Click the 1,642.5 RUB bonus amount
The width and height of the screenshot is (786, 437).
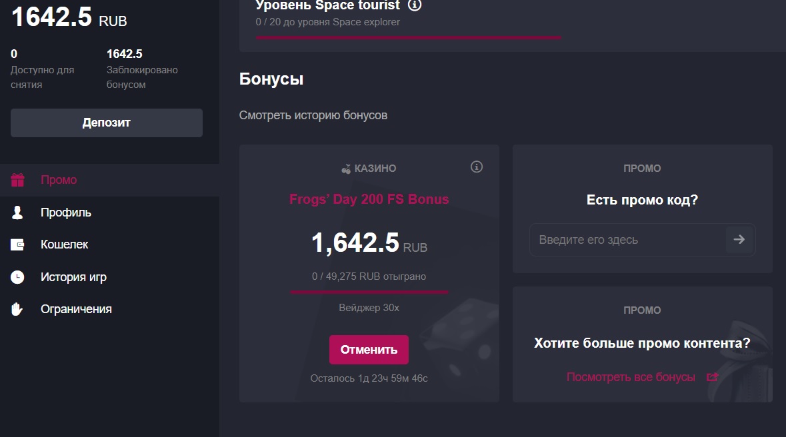(369, 243)
